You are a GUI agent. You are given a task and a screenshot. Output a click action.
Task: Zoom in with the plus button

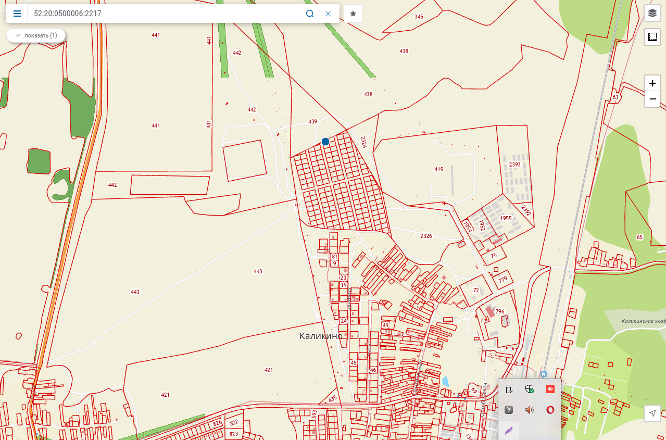pyautogui.click(x=652, y=83)
